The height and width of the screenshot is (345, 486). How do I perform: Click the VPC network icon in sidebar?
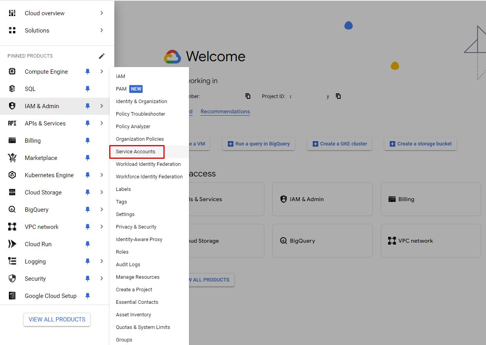(12, 227)
